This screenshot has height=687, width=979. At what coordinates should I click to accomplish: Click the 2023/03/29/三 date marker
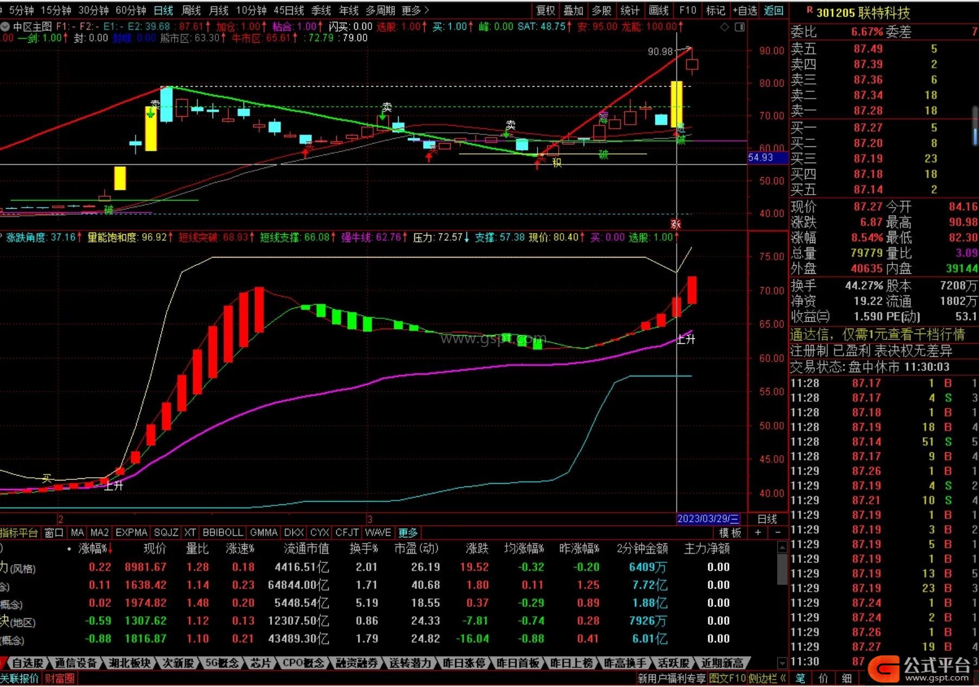pos(708,519)
